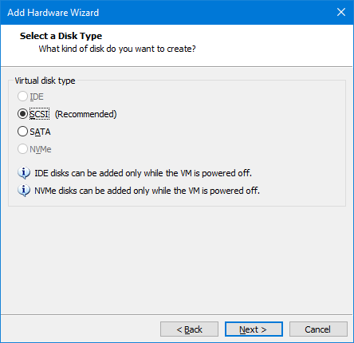Click the 'Virtual disk type' group label
354x343 pixels.
45,81
